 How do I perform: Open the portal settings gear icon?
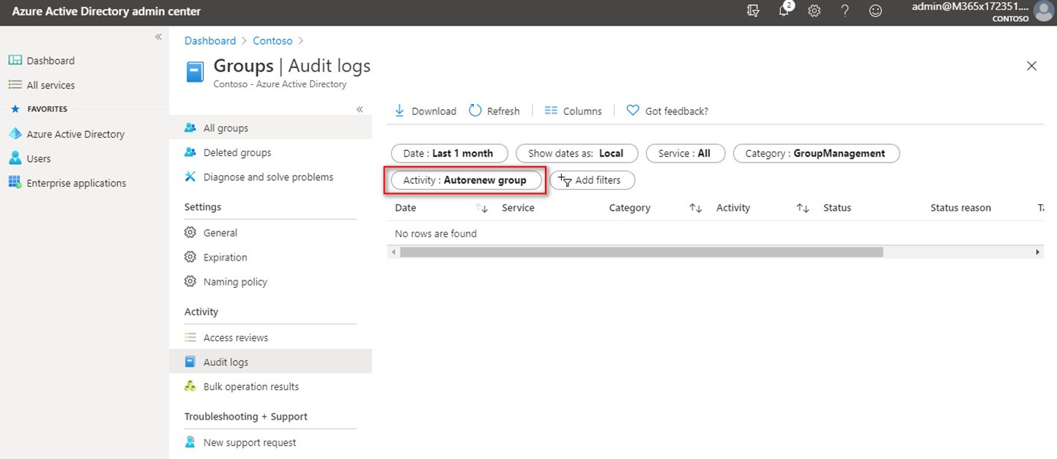click(x=814, y=11)
